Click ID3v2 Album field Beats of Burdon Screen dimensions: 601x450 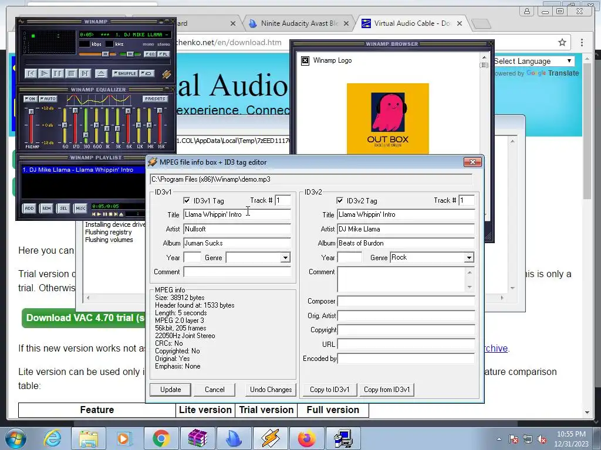[x=406, y=243]
